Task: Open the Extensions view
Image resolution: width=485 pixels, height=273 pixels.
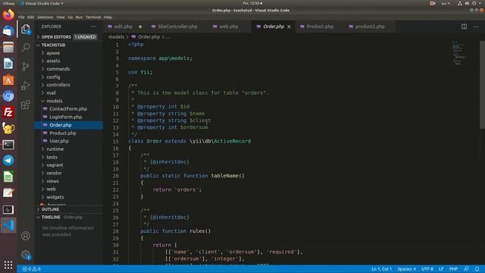Action: tap(26, 105)
